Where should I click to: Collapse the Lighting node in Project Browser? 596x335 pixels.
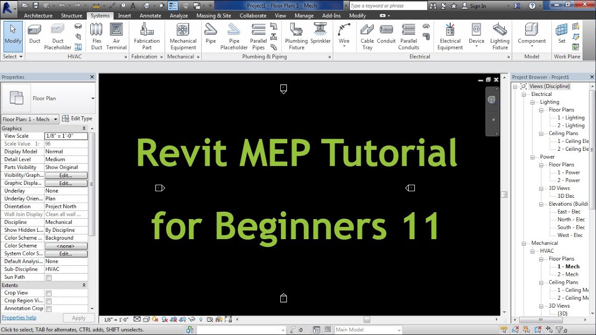533,102
